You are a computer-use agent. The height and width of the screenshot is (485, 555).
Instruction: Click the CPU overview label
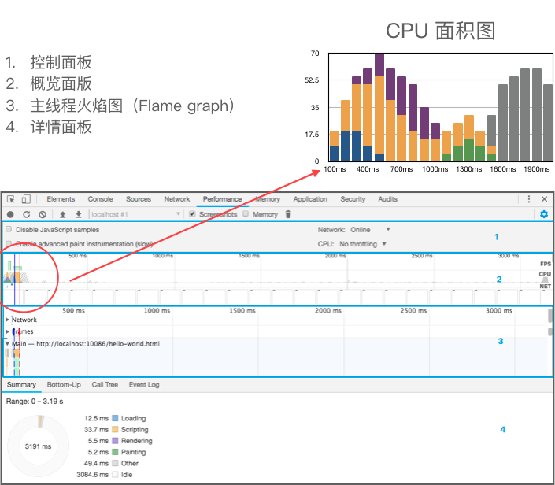pyautogui.click(x=545, y=274)
